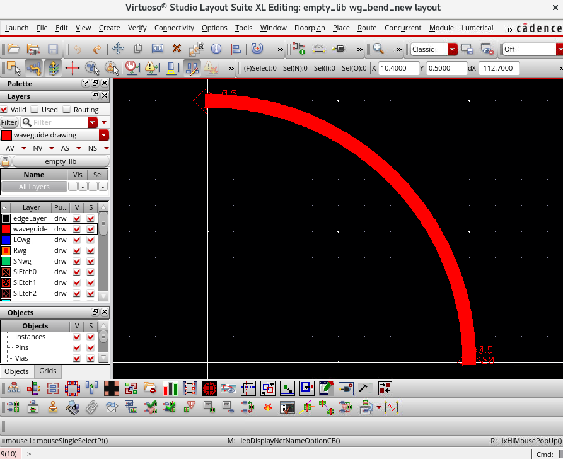
Task: Select the Move tool icon
Action: [118, 49]
